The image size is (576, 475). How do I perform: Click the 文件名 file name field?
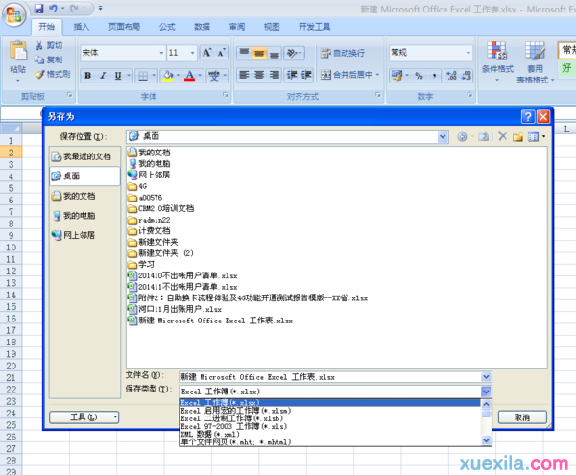coord(330,377)
